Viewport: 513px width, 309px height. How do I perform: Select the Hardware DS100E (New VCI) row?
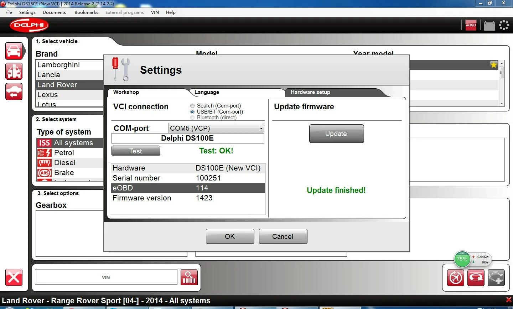[x=188, y=168]
